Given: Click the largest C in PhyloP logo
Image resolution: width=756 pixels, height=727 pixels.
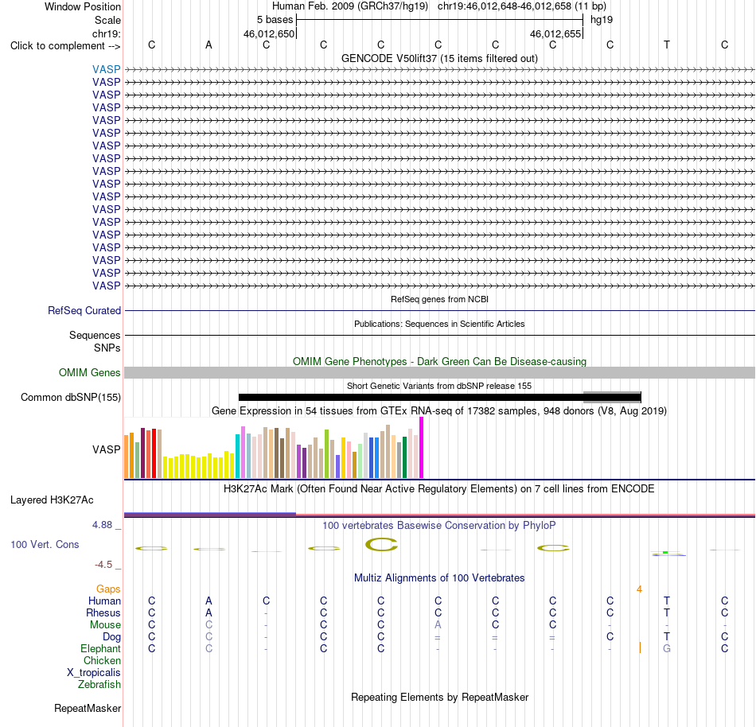Looking at the screenshot, I should tap(381, 544).
